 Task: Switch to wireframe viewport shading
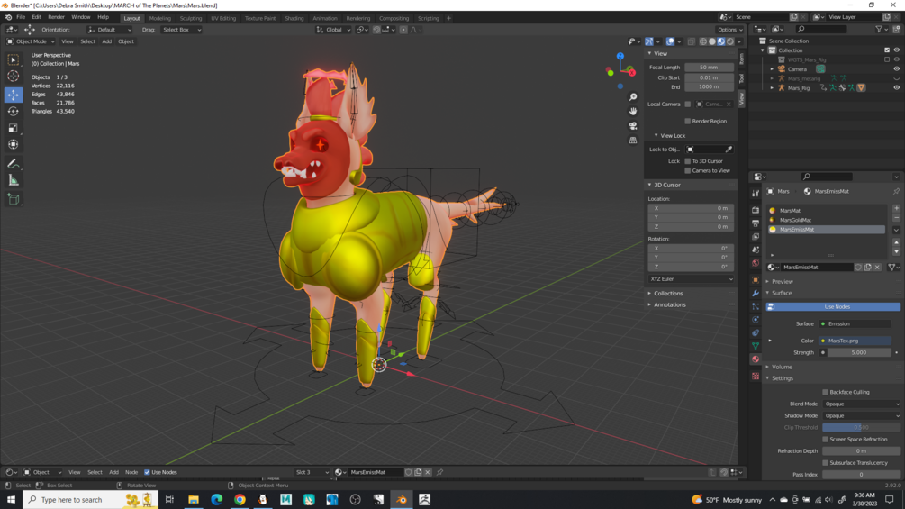[x=703, y=41]
